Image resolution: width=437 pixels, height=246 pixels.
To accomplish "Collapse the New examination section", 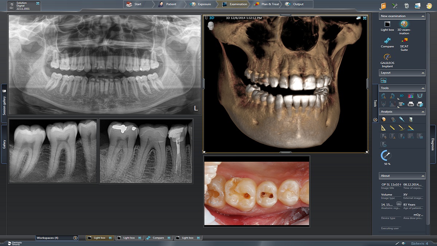I will [x=422, y=16].
